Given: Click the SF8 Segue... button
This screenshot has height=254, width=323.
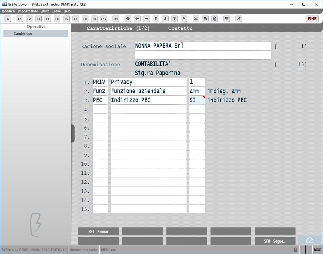Looking at the screenshot, I should click(275, 241).
